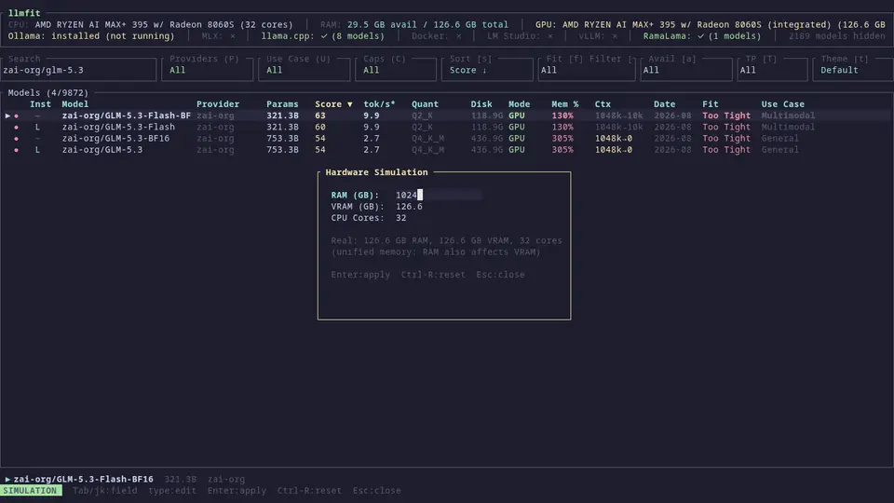The width and height of the screenshot is (894, 503).
Task: Click the red fit dot on the GLM-5.3-Flash row
Action: click(16, 128)
